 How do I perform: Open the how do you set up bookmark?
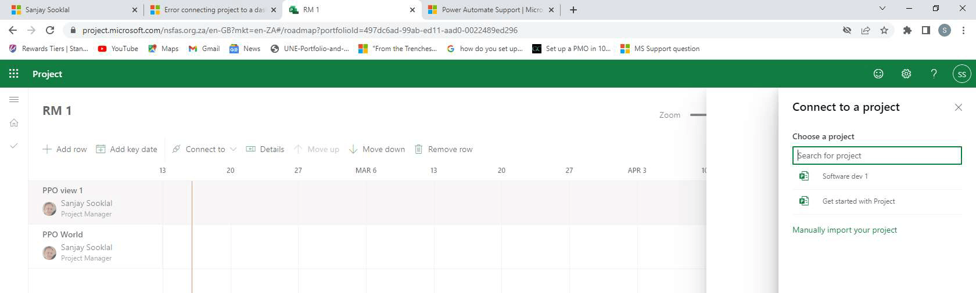(x=485, y=49)
